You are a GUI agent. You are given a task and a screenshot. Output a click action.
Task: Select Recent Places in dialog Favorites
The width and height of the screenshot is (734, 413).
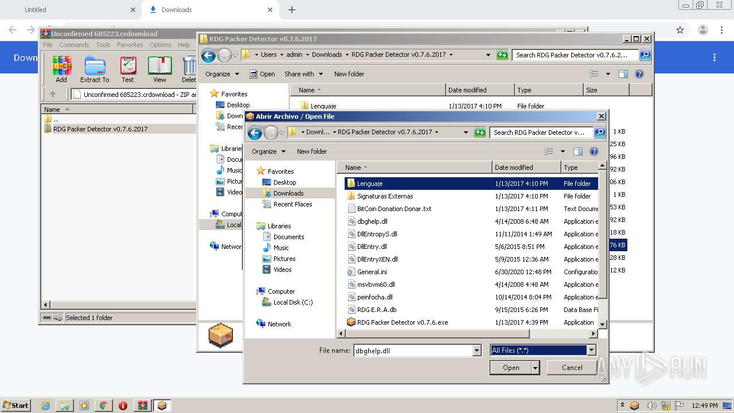(292, 204)
